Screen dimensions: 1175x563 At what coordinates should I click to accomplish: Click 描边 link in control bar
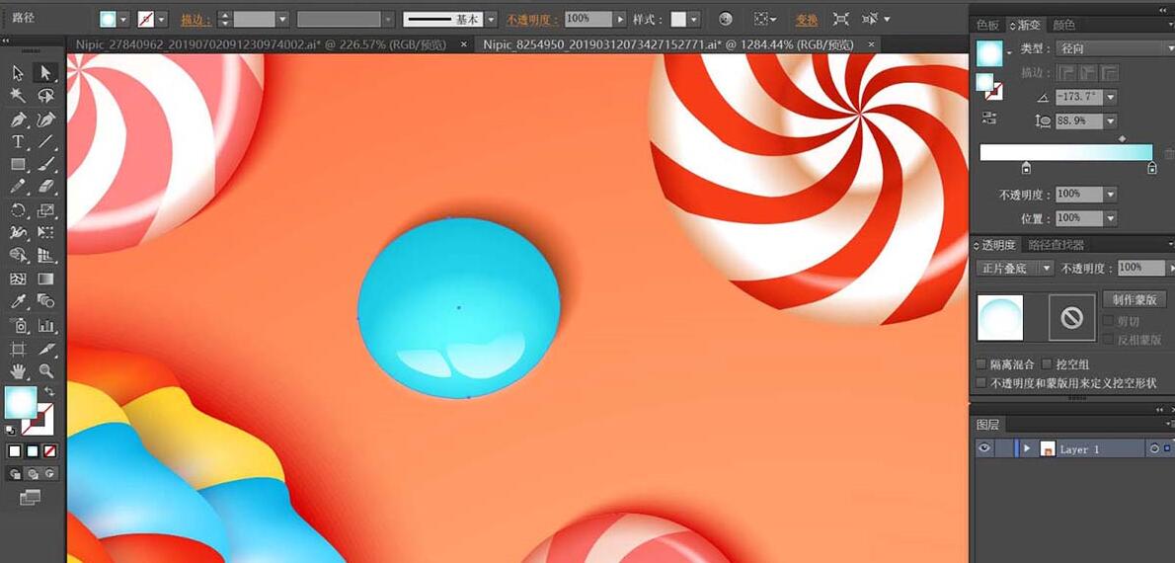pyautogui.click(x=196, y=19)
